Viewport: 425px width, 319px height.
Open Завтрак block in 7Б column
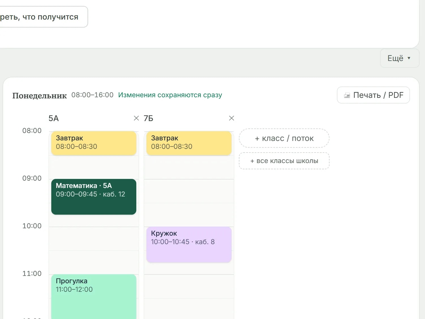pos(189,143)
